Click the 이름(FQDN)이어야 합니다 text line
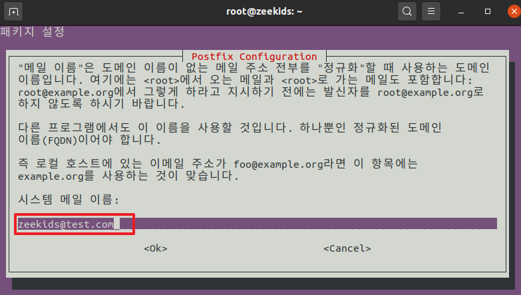Image resolution: width=521 pixels, height=295 pixels. click(89, 140)
